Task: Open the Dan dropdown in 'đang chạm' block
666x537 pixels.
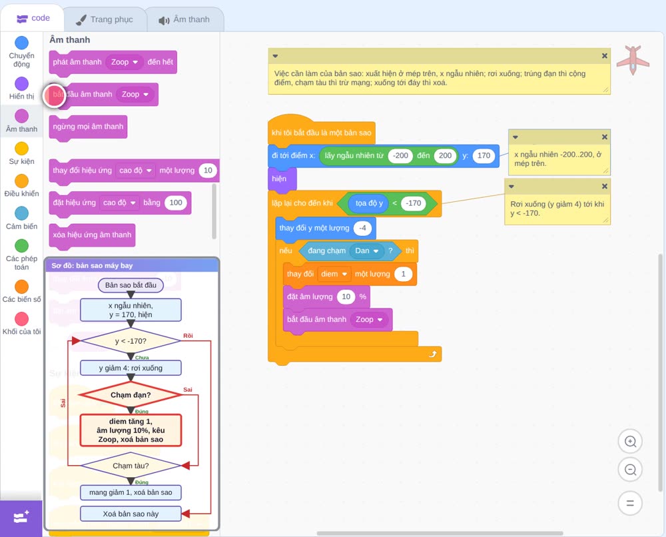Action: [x=366, y=251]
